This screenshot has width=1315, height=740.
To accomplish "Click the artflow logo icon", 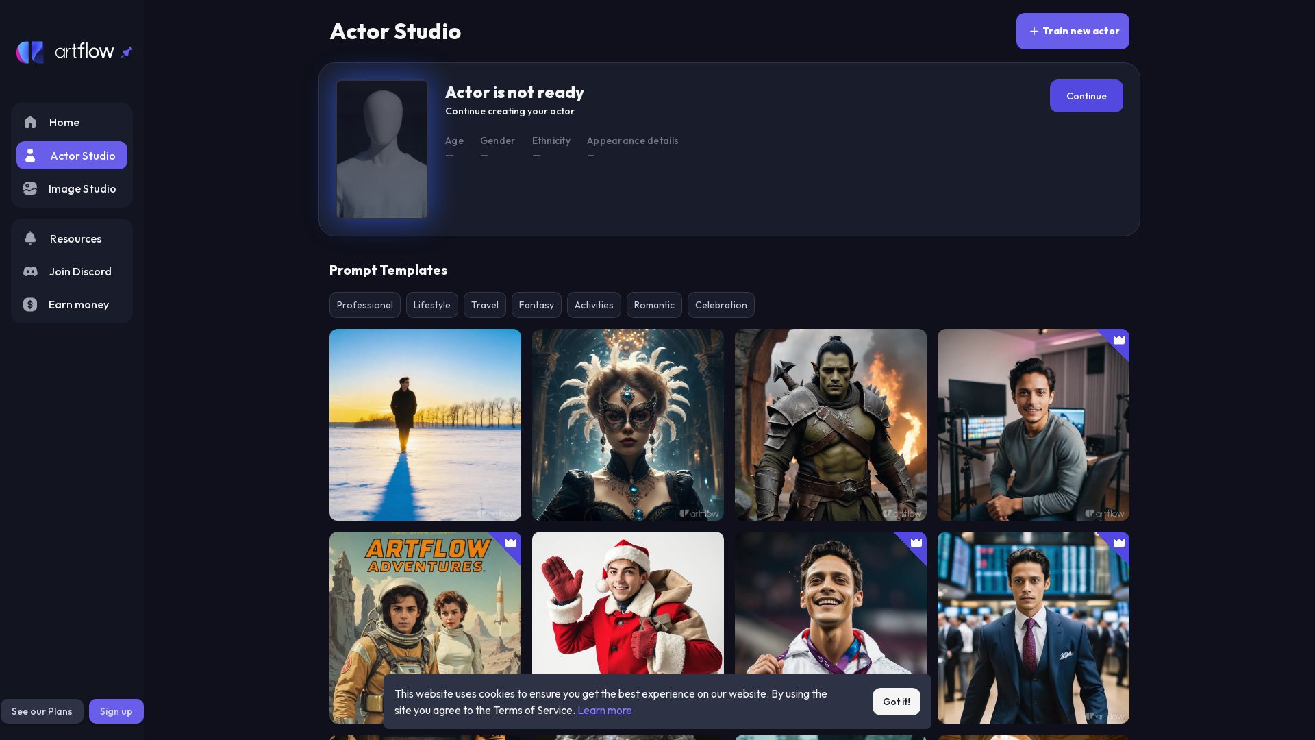I will click(x=30, y=52).
